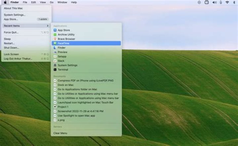Click the screen mirroring icon in menu bar
Viewport: 238px width, 146px height.
point(207,2)
